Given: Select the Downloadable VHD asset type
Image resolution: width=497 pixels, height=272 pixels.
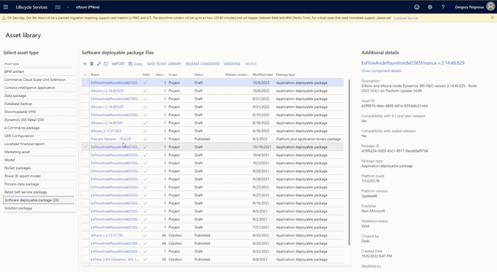Looking at the screenshot, I should click(x=39, y=112).
